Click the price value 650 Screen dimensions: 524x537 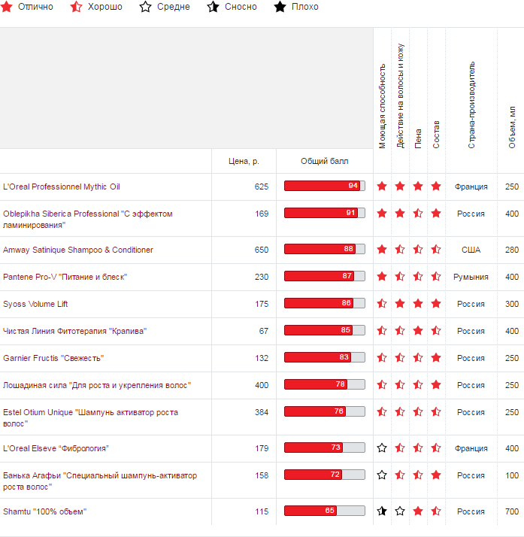pyautogui.click(x=262, y=250)
